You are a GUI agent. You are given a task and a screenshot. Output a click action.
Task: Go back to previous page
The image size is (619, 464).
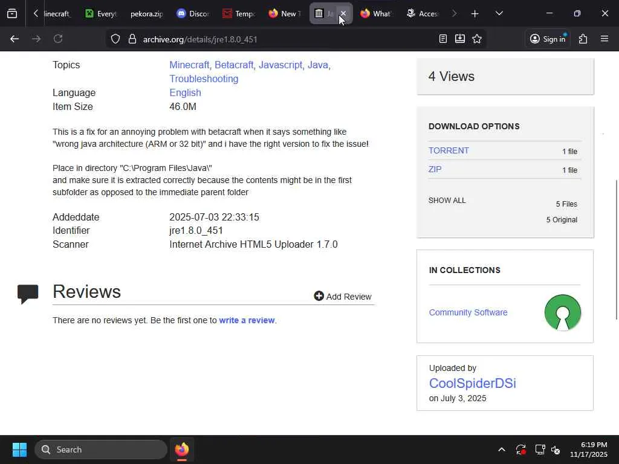15,39
